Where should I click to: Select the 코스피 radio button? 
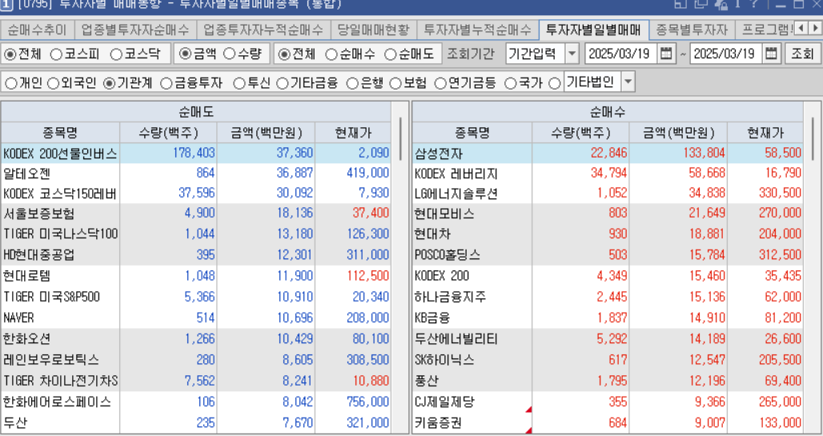click(56, 54)
